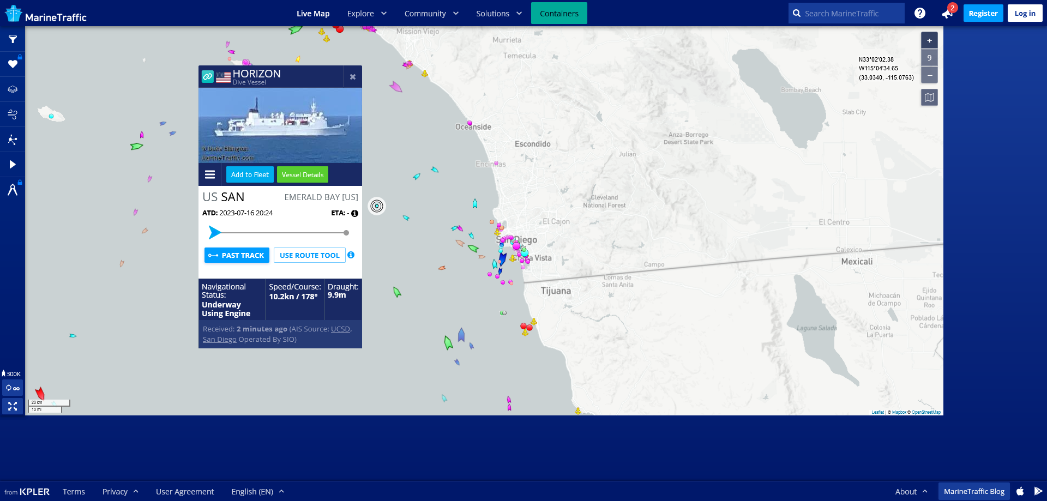This screenshot has width=1047, height=501.
Task: Open map layers icon in sidebar
Action: [x=13, y=89]
